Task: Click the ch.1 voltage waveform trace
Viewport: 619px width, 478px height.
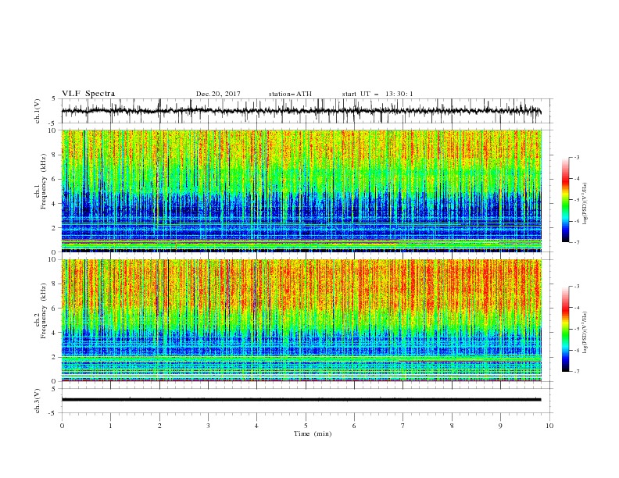Action: point(301,111)
